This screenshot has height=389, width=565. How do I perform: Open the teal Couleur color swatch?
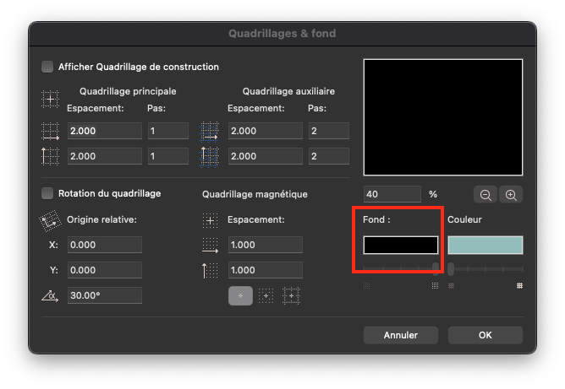pyautogui.click(x=485, y=246)
